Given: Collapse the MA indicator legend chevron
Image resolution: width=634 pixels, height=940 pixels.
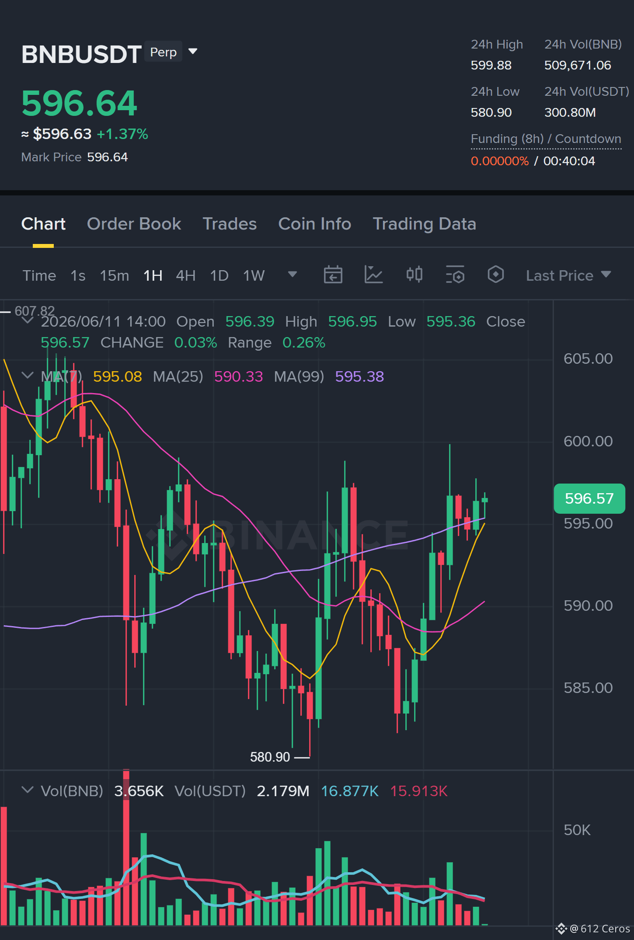Looking at the screenshot, I should (27, 376).
